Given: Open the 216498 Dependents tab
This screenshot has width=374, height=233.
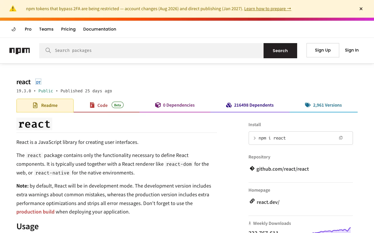Looking at the screenshot, I should 250,105.
